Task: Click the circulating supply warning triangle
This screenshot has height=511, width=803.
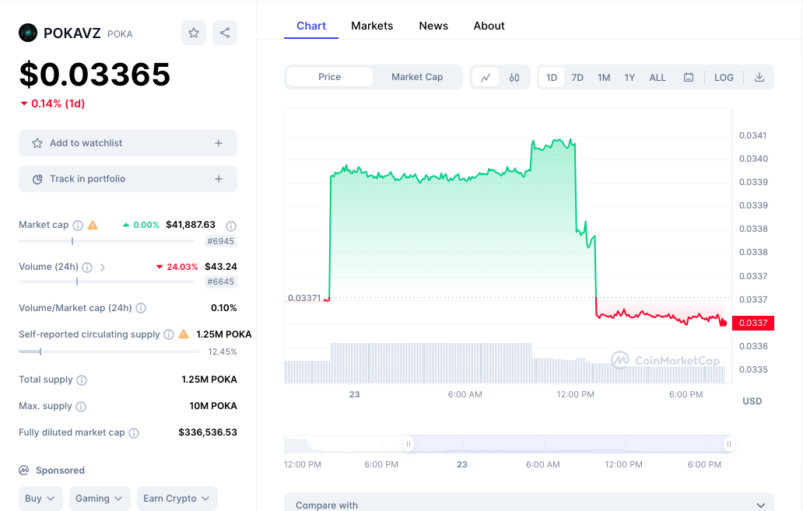Action: 184,334
